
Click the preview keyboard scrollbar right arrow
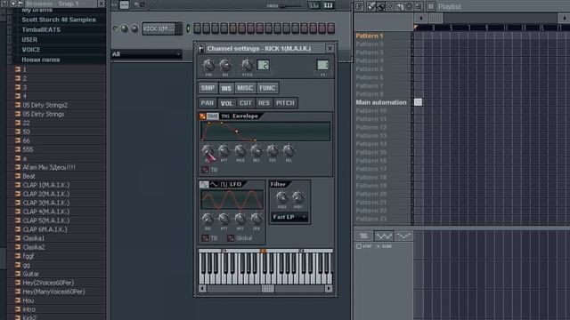coord(329,289)
